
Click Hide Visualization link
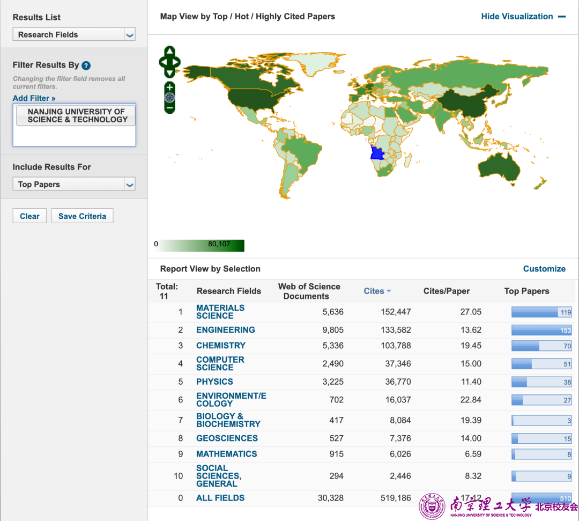click(517, 17)
